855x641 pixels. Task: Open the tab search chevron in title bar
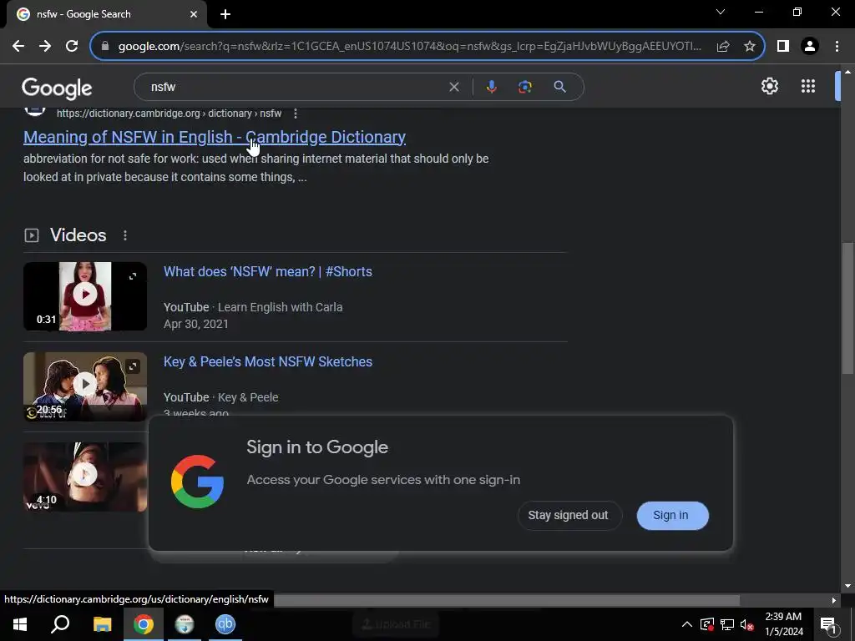pos(721,12)
